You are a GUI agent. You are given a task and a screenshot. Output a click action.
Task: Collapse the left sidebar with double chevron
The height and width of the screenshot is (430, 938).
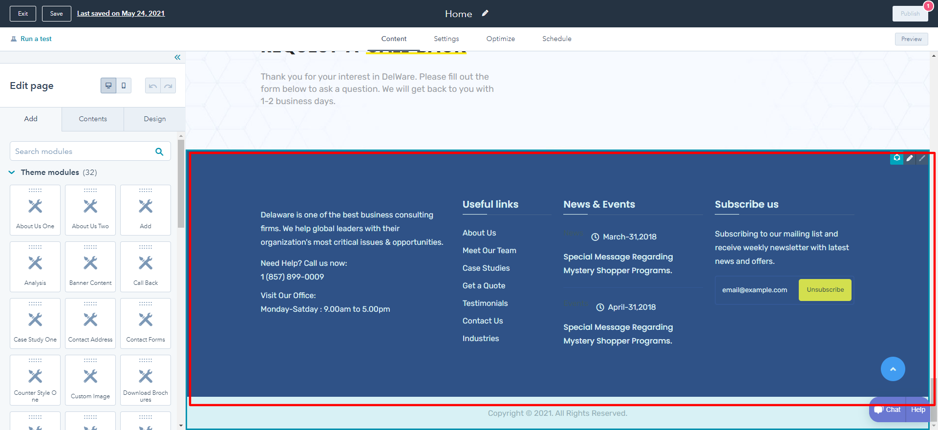coord(177,58)
